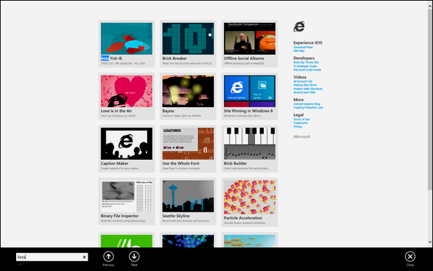Open the Blob Builder piano demo

pyautogui.click(x=249, y=143)
